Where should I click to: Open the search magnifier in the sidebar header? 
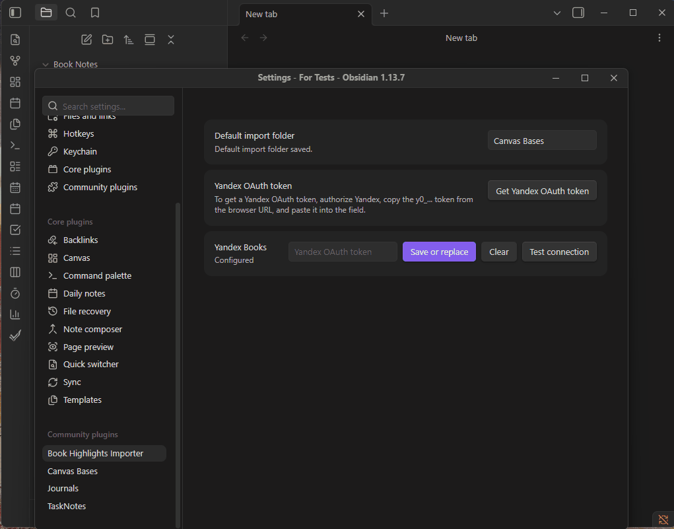pyautogui.click(x=71, y=13)
